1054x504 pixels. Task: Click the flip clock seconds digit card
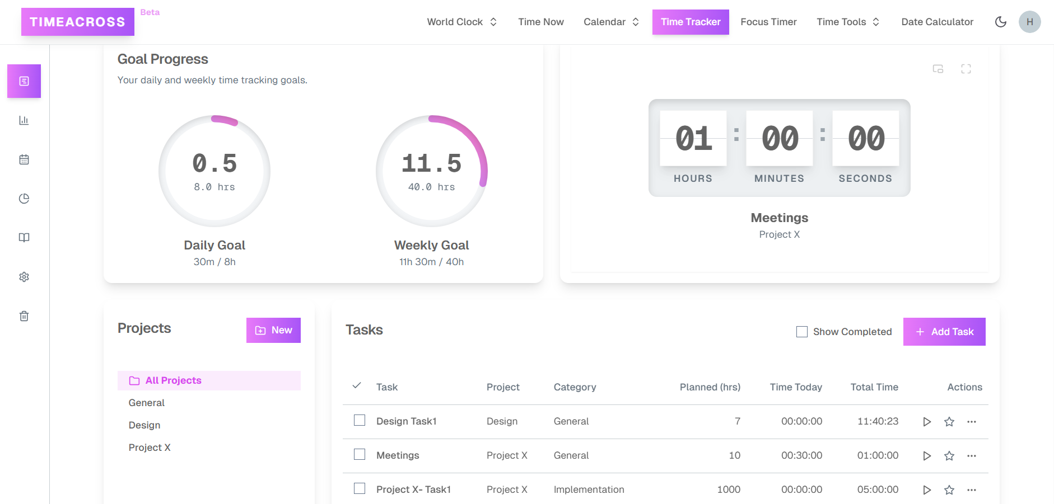click(x=866, y=138)
